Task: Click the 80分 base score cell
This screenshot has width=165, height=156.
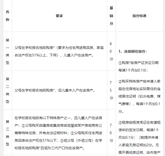Action: click(x=111, y=51)
